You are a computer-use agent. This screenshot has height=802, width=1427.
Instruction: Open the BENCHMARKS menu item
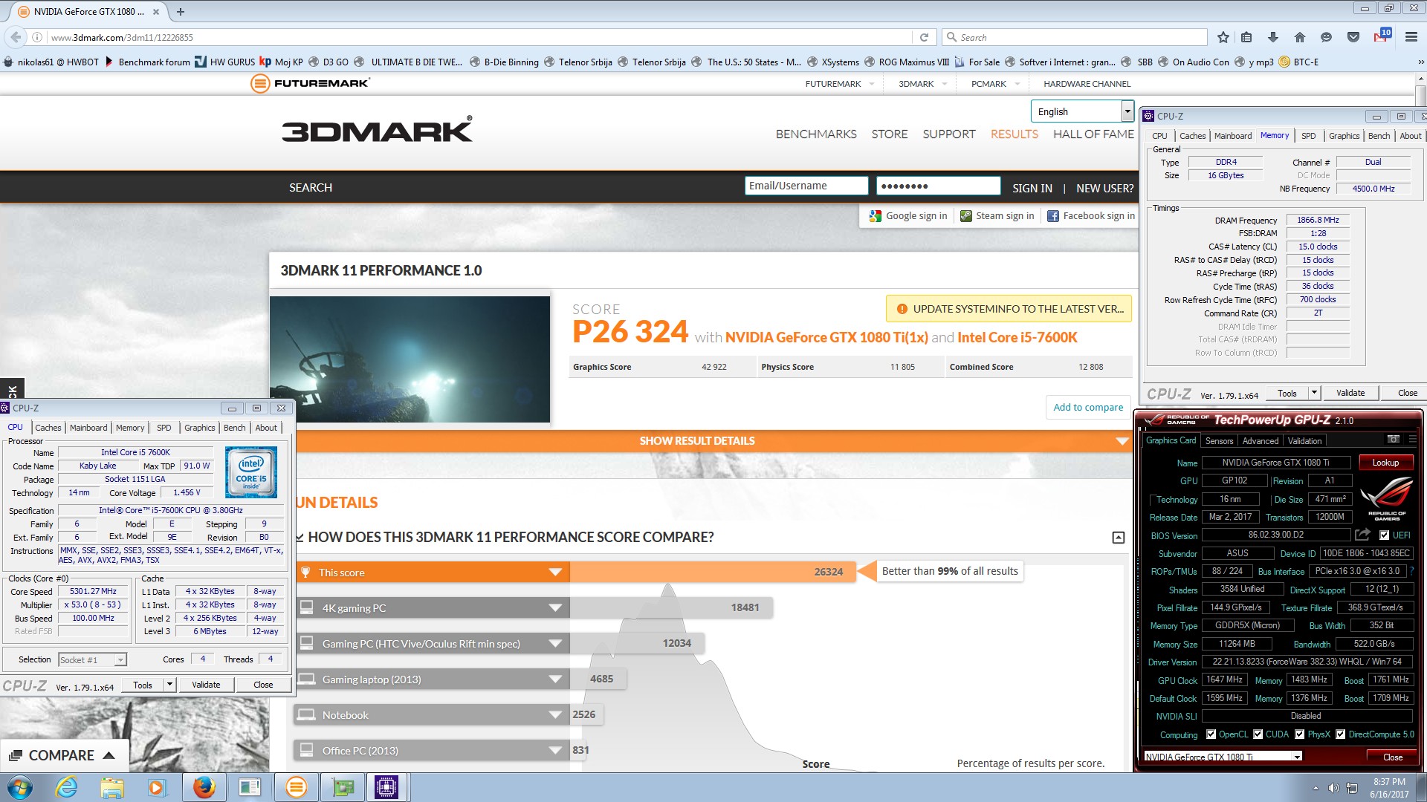(x=816, y=134)
